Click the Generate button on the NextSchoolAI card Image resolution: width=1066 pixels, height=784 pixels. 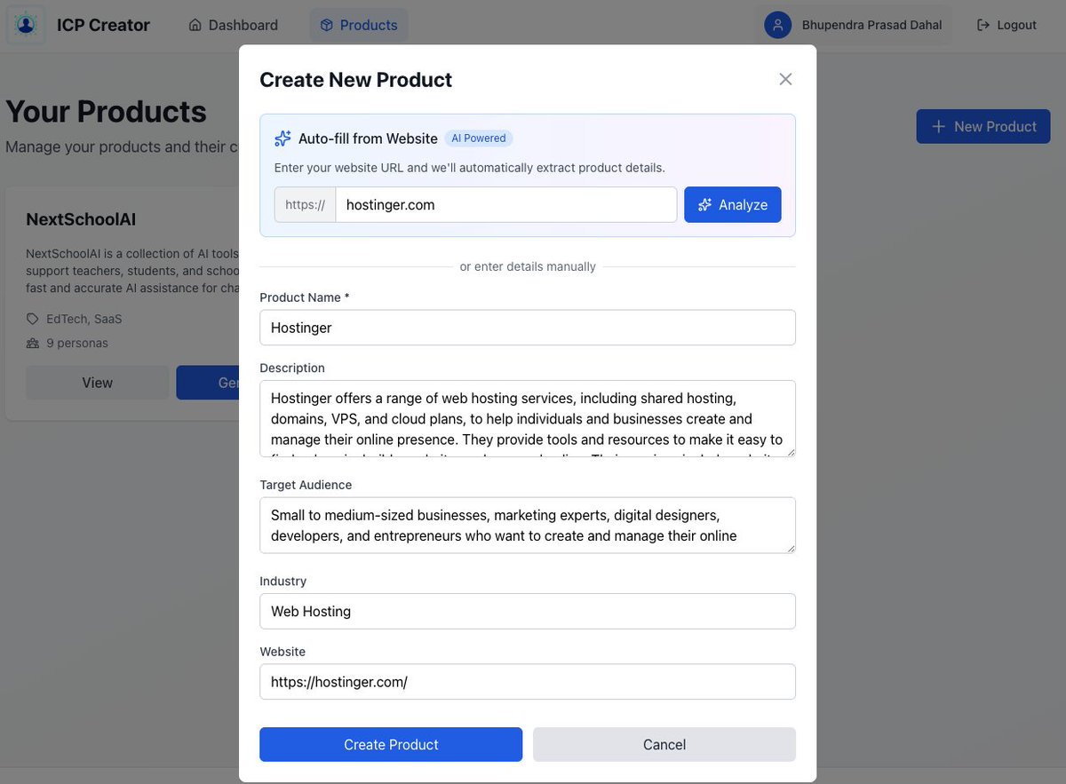click(208, 383)
